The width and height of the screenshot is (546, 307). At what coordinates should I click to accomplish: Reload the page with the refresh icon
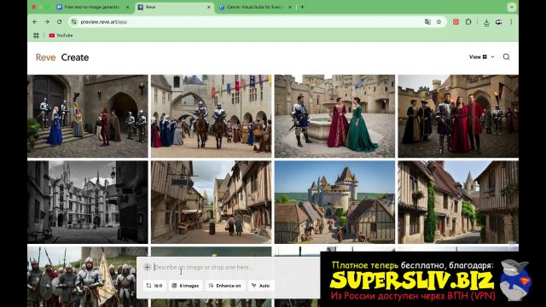coord(59,21)
